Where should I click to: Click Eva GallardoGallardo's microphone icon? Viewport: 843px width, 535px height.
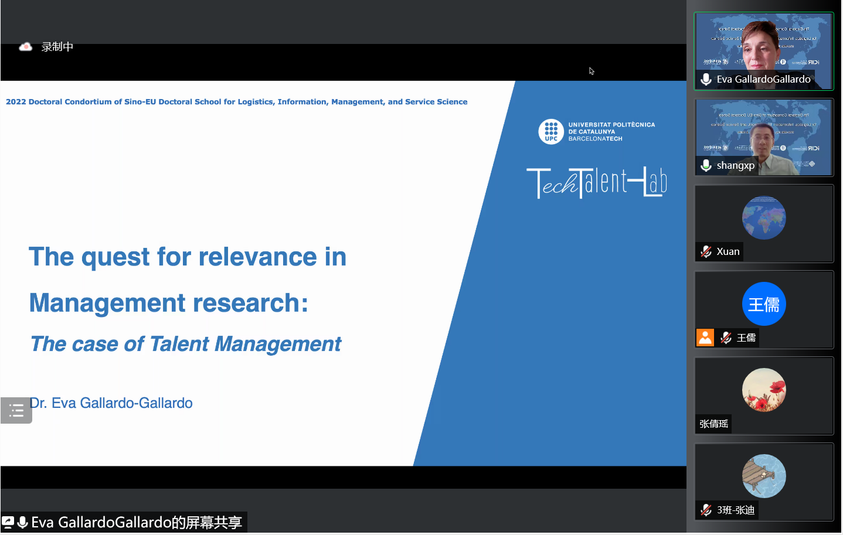(x=706, y=79)
